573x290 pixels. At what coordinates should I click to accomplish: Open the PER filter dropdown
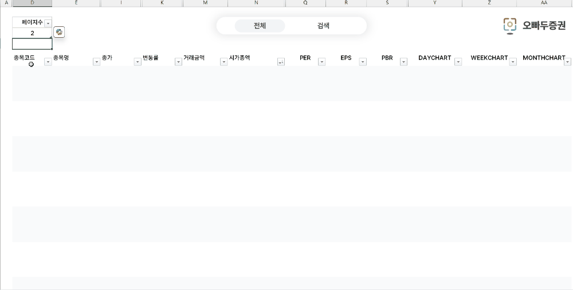coord(321,62)
